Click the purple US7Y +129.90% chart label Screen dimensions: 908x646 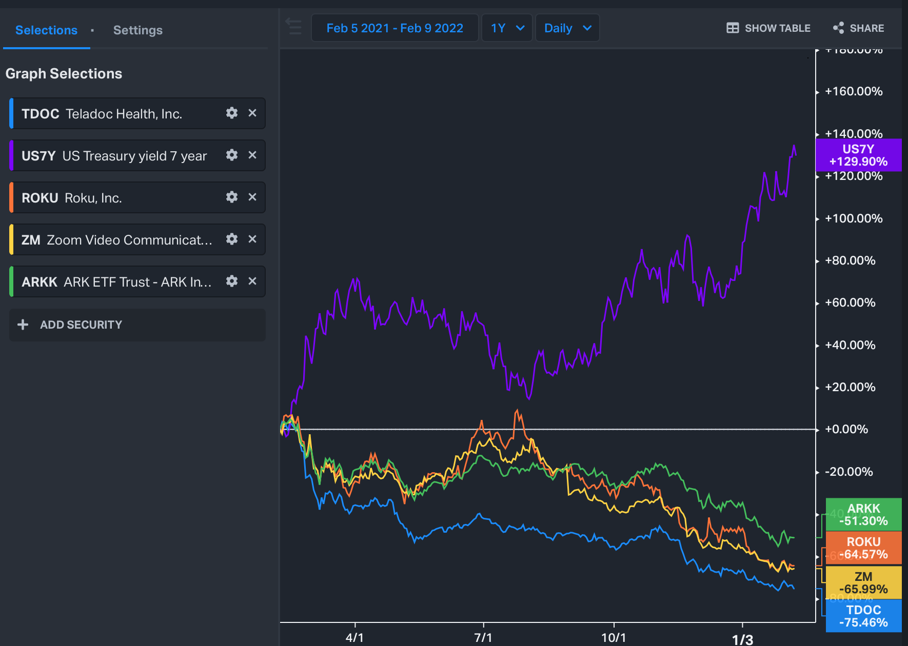click(x=858, y=155)
